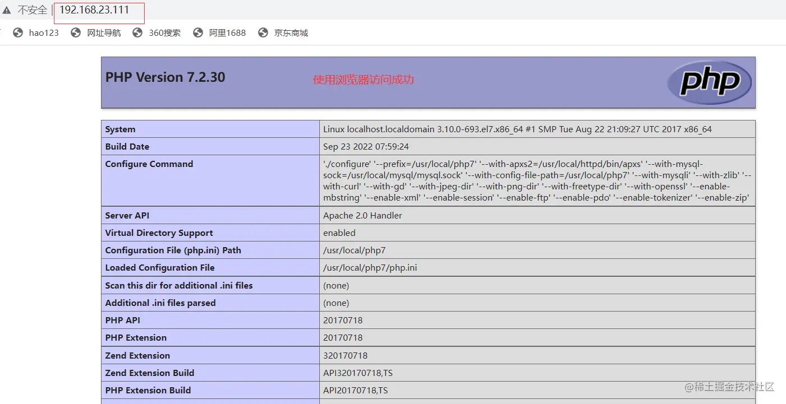The height and width of the screenshot is (404, 786).
Task: Click the not-secure warning triangle icon
Action: 7,10
